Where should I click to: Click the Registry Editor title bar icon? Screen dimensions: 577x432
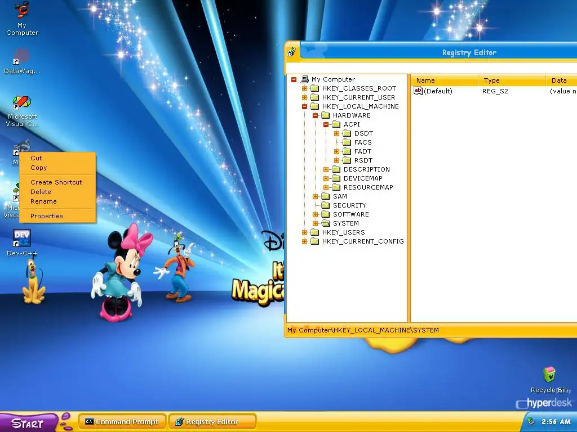[292, 52]
